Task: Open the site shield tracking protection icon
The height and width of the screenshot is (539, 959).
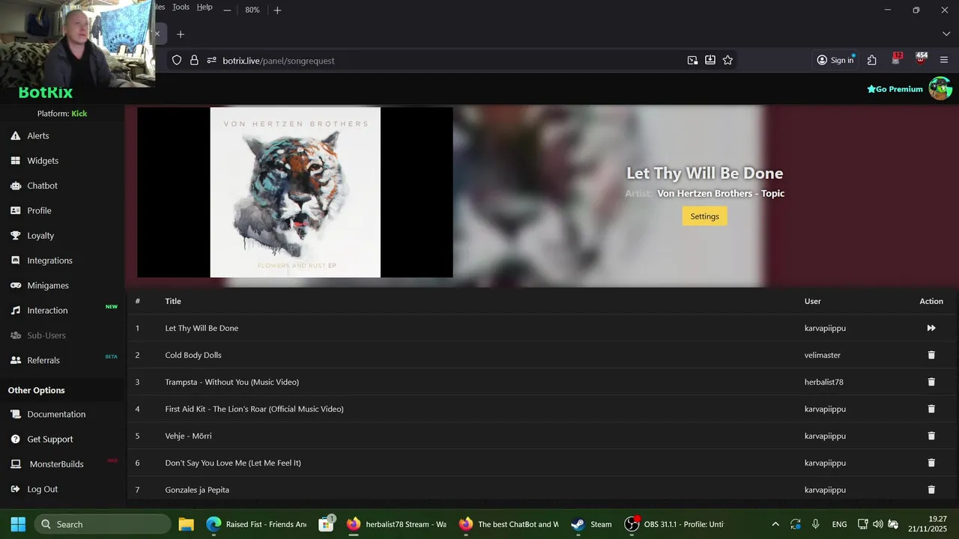Action: pos(177,61)
